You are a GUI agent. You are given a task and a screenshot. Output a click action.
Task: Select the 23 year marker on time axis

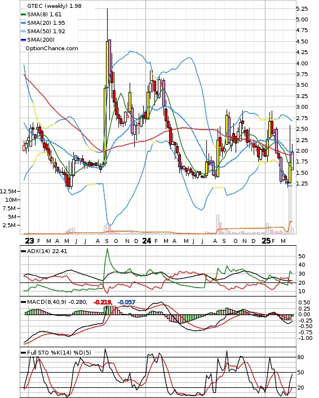point(29,241)
